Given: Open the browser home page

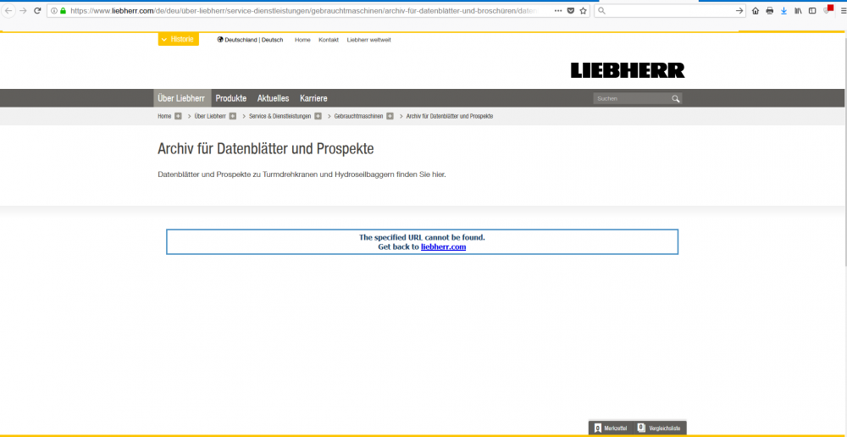Looking at the screenshot, I should click(756, 11).
